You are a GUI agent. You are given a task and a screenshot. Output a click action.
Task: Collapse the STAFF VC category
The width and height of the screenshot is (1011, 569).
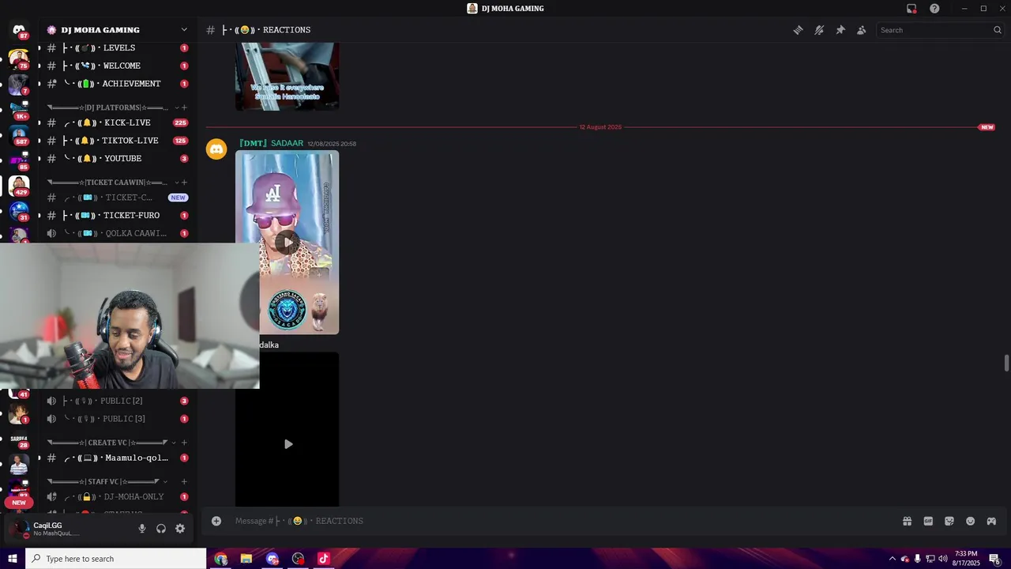coord(107,481)
